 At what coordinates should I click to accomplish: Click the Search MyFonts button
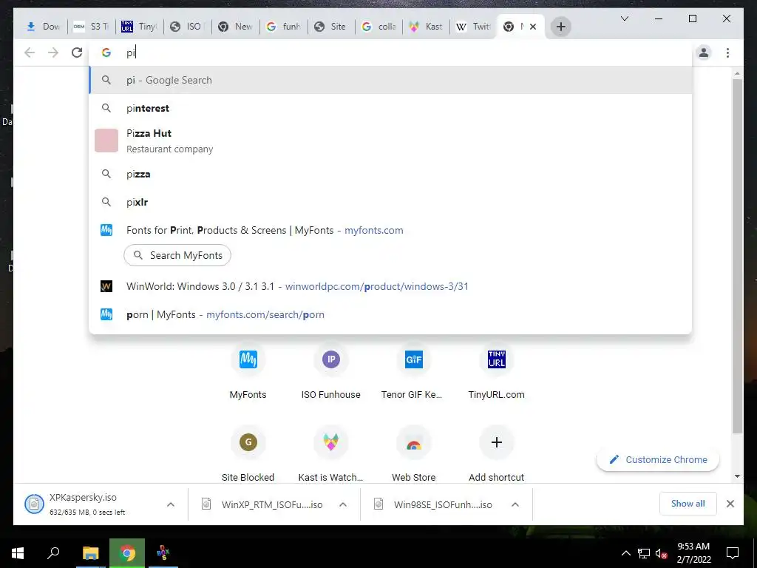[177, 255]
